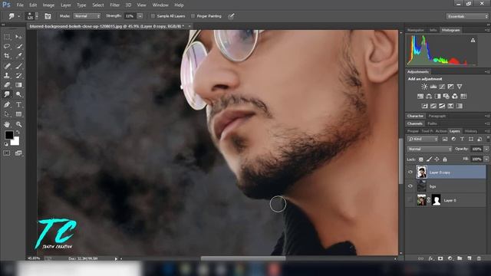
Task: Select the Eraser tool
Action: [x=7, y=85]
